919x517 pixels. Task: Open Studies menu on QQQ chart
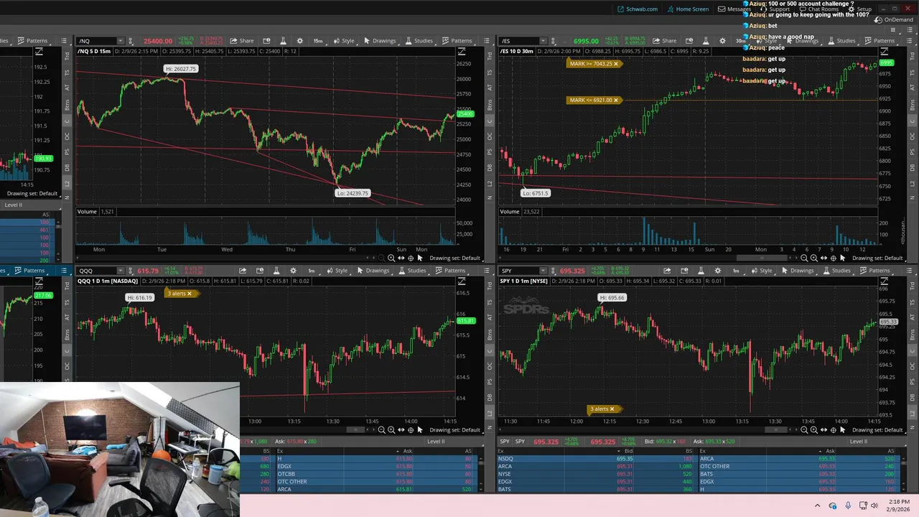point(412,271)
